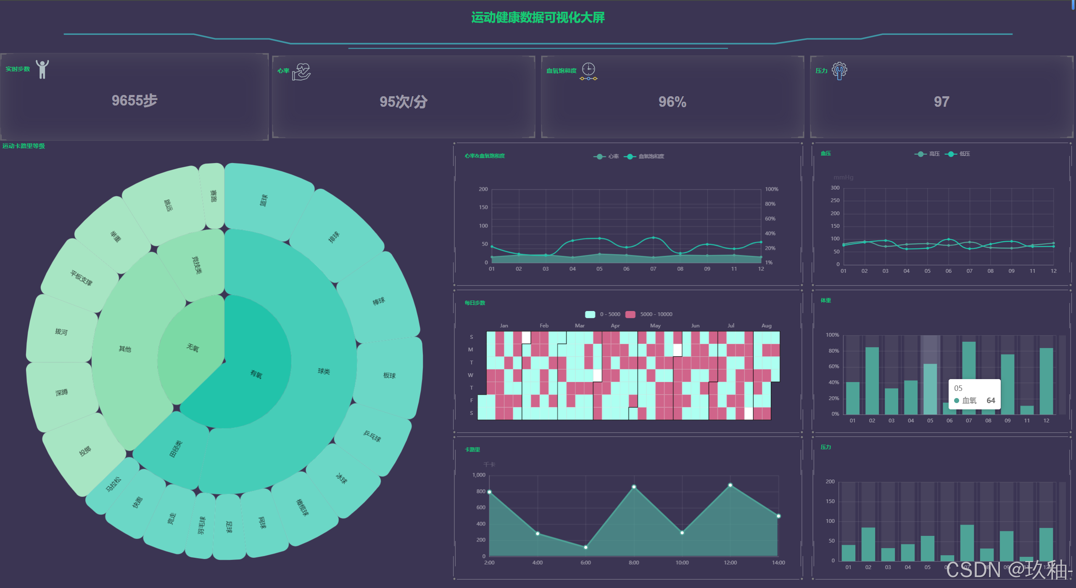Expand the 有氧 sunburst center segment
Image resolution: width=1076 pixels, height=588 pixels.
point(256,374)
